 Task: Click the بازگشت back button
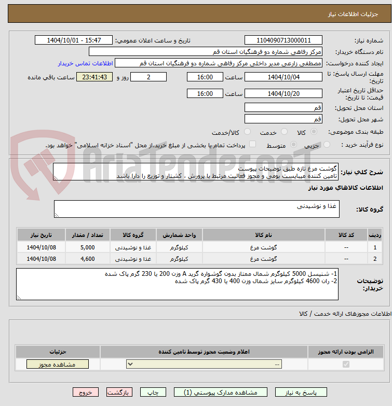(119, 393)
